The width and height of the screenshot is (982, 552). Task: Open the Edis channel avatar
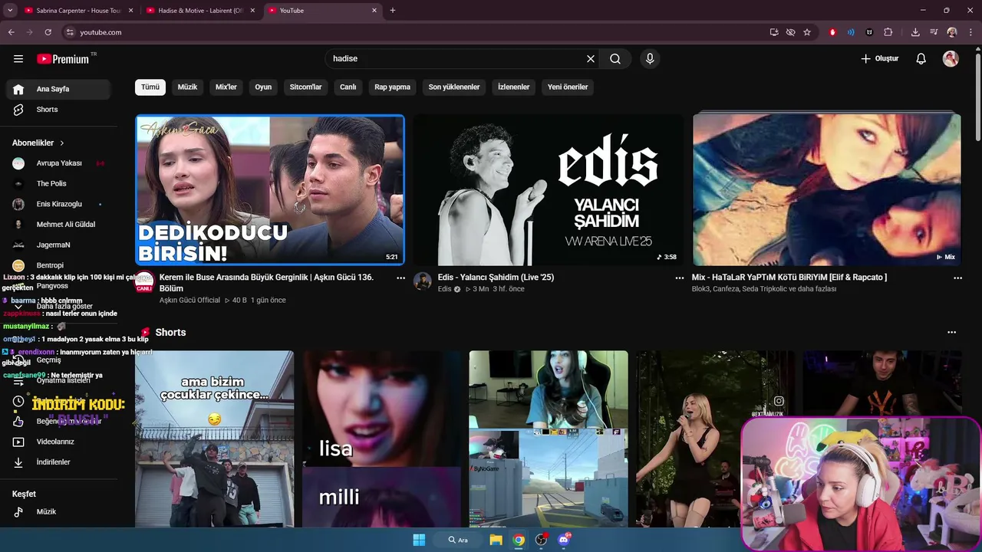click(x=423, y=281)
